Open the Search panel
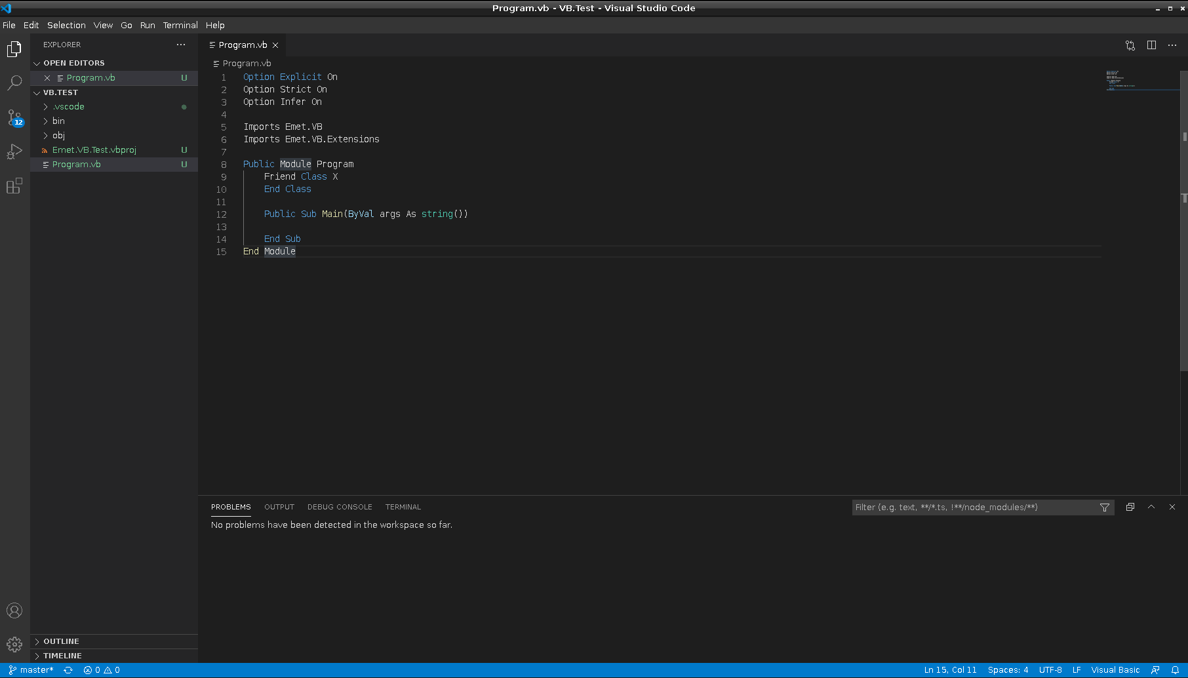The width and height of the screenshot is (1188, 678). click(14, 82)
